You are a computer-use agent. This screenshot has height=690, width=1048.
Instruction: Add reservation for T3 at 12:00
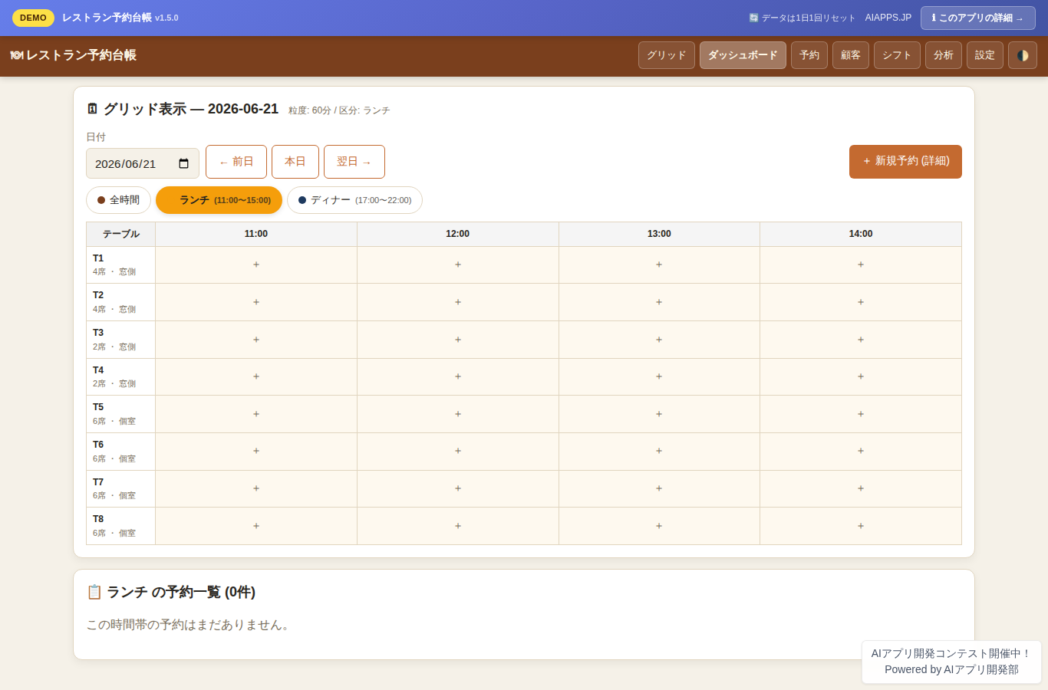(458, 340)
